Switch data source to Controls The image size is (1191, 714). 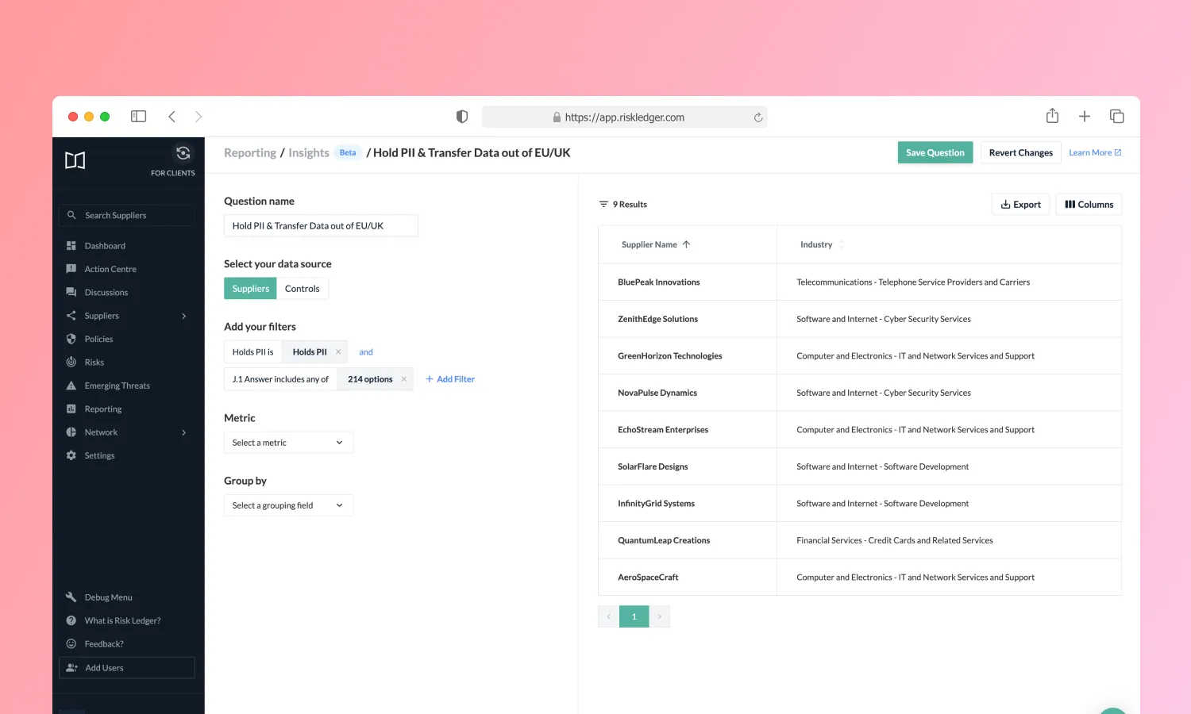303,288
